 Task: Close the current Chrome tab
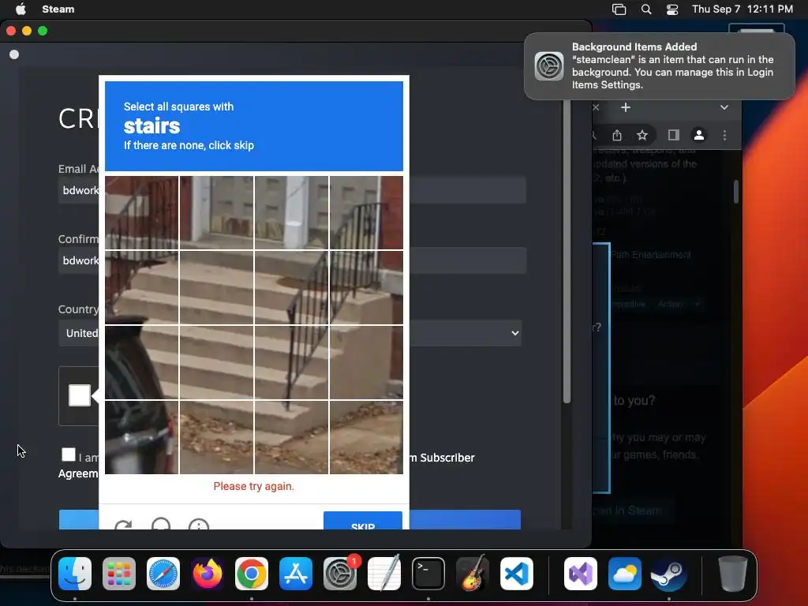click(x=596, y=107)
